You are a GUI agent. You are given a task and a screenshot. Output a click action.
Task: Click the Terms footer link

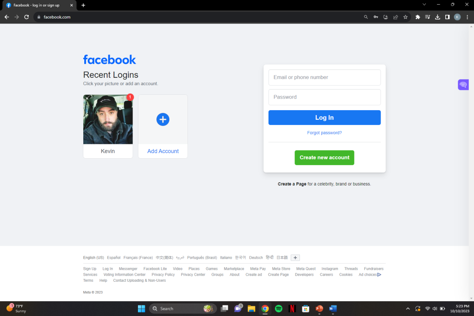(x=88, y=280)
